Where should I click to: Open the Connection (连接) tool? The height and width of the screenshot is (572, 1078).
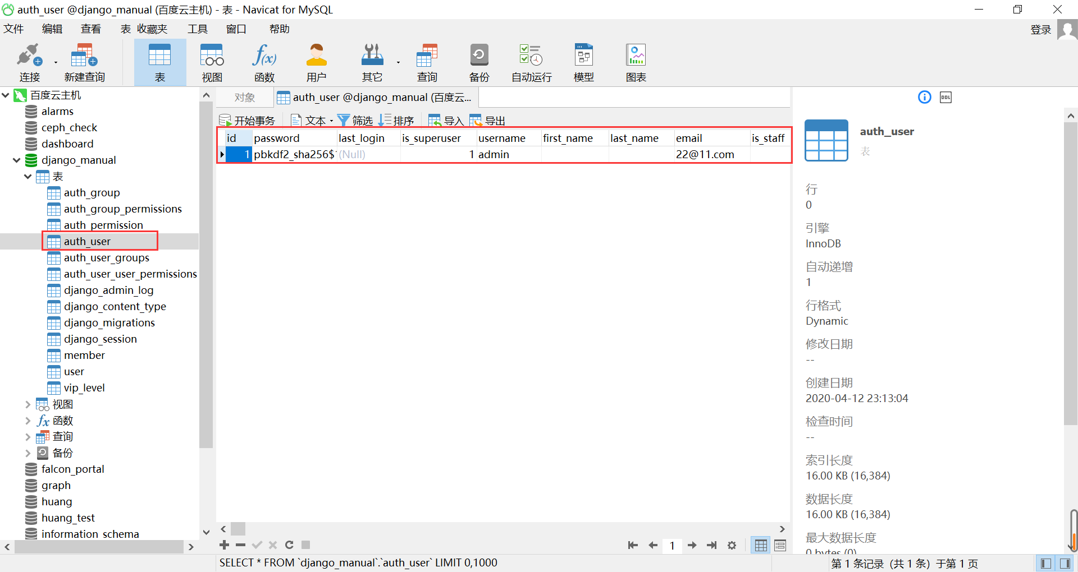29,62
